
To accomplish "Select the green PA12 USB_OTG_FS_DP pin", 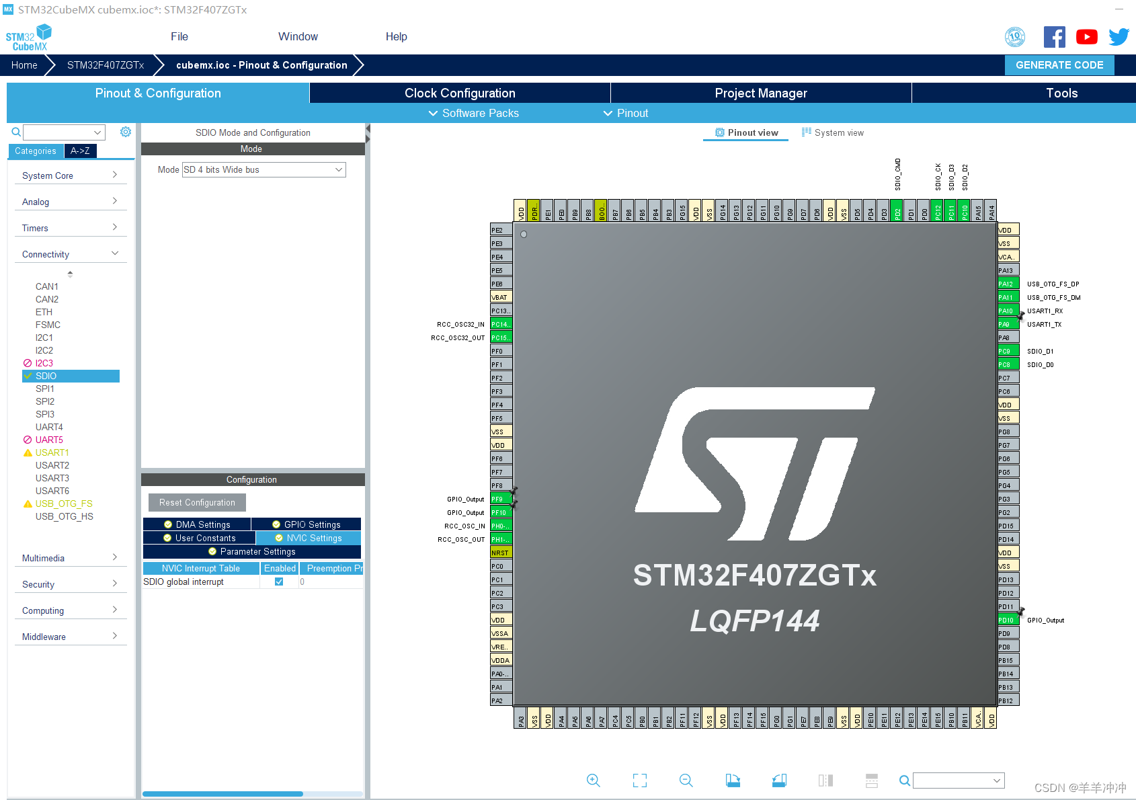I will point(1008,284).
